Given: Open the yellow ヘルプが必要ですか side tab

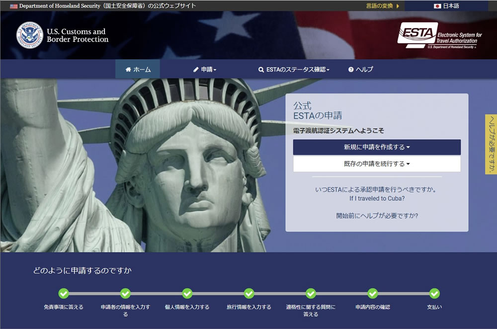Looking at the screenshot, I should [x=491, y=145].
